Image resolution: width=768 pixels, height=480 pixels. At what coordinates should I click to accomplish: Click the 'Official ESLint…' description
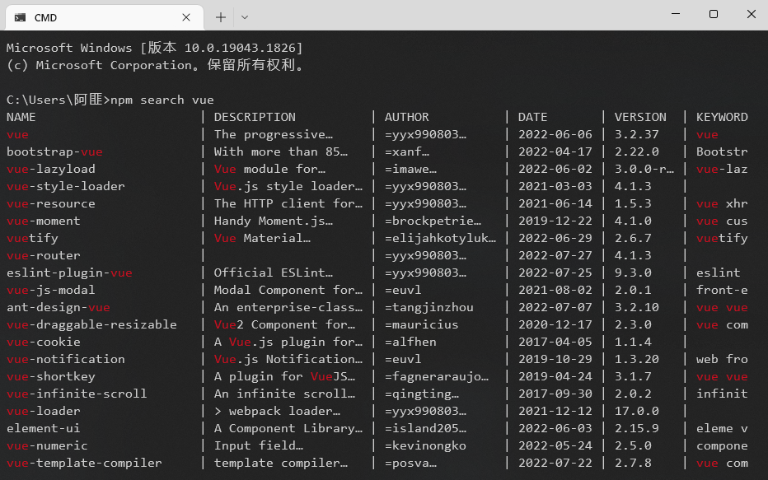pos(274,273)
